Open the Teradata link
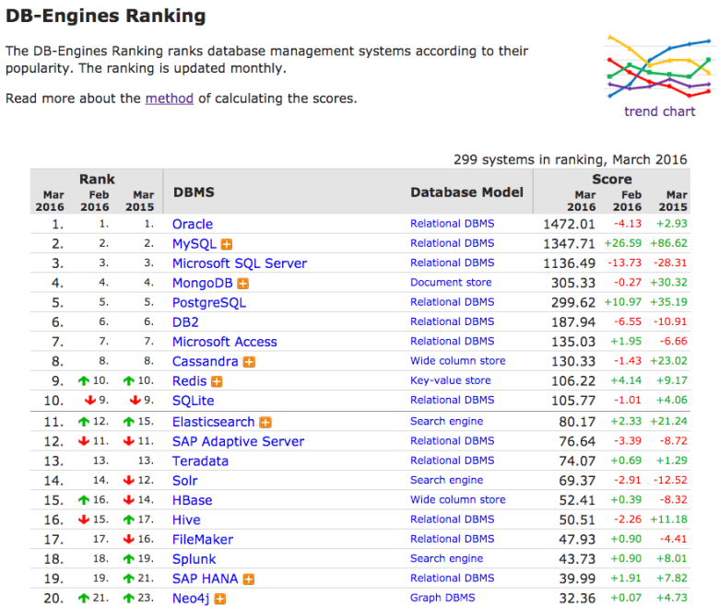Image resolution: width=719 pixels, height=607 pixels. click(x=200, y=461)
